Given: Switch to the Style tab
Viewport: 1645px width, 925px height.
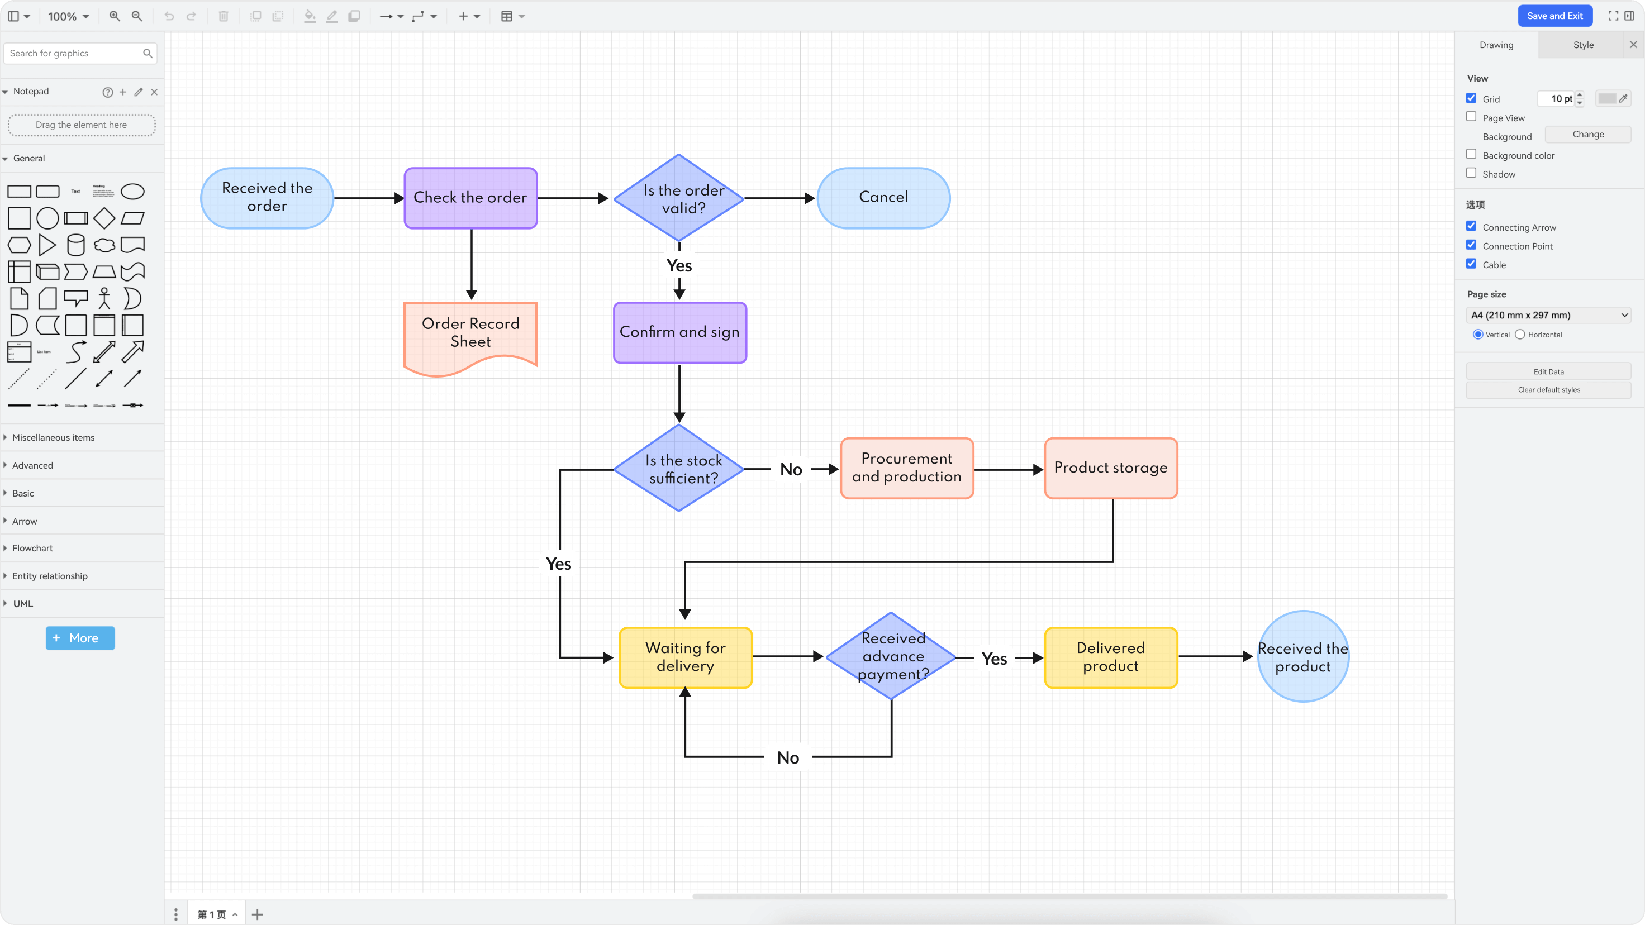Looking at the screenshot, I should point(1584,45).
